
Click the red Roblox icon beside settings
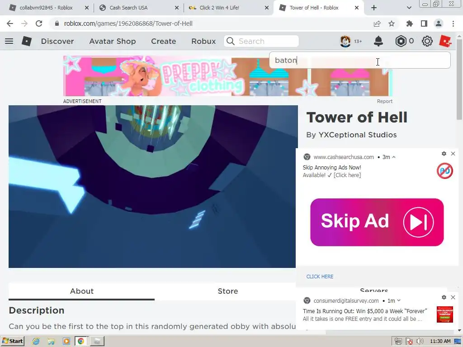pyautogui.click(x=445, y=41)
